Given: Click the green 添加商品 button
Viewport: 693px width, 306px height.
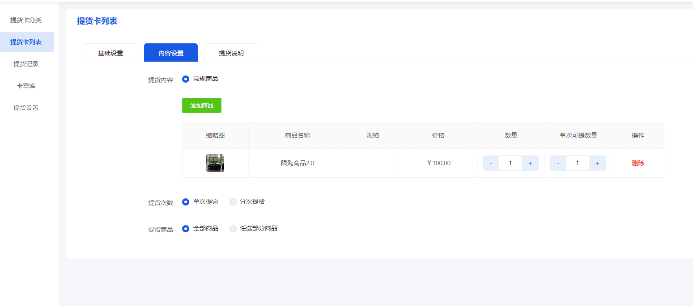Looking at the screenshot, I should (x=201, y=105).
